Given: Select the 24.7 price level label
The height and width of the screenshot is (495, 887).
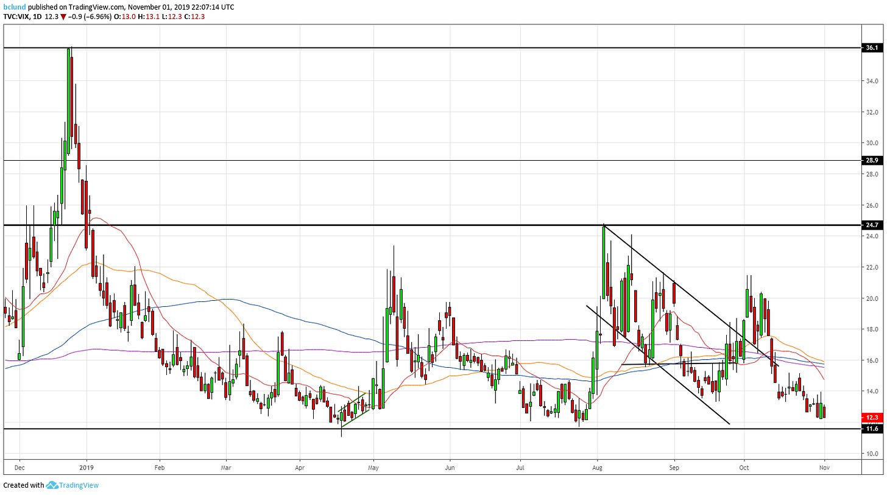Looking at the screenshot, I should pyautogui.click(x=872, y=225).
